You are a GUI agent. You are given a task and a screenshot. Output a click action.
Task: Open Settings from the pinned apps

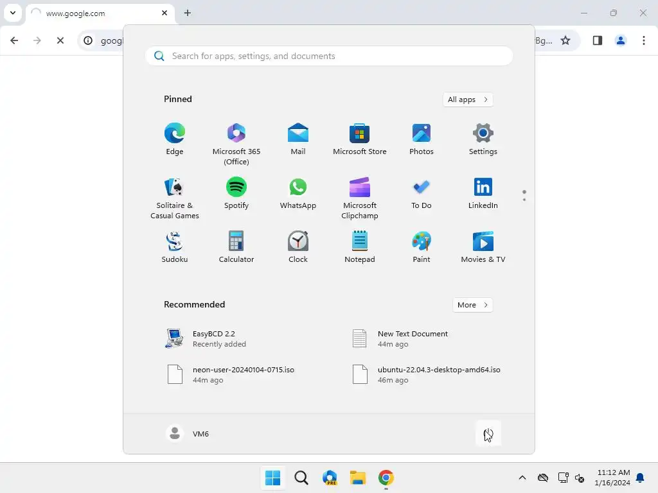click(x=483, y=139)
